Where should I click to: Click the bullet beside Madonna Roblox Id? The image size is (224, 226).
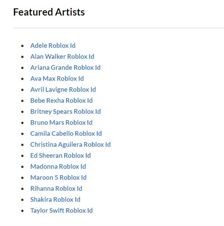click(22, 167)
